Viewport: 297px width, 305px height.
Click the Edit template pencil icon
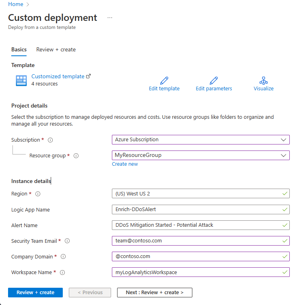164,80
